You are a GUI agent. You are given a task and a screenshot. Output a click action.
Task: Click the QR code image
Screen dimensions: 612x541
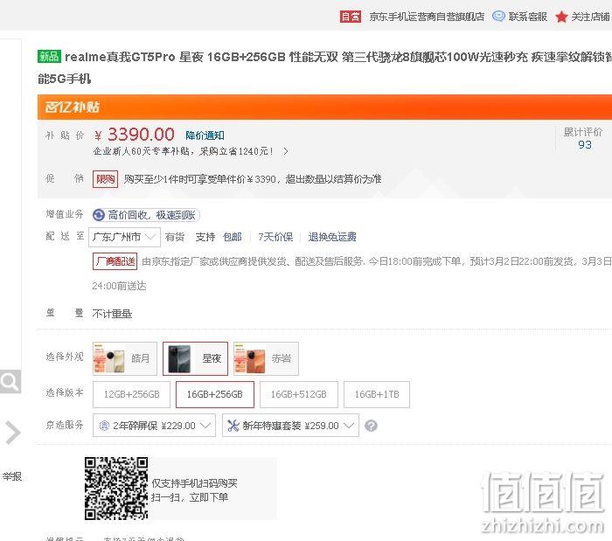pos(116,489)
